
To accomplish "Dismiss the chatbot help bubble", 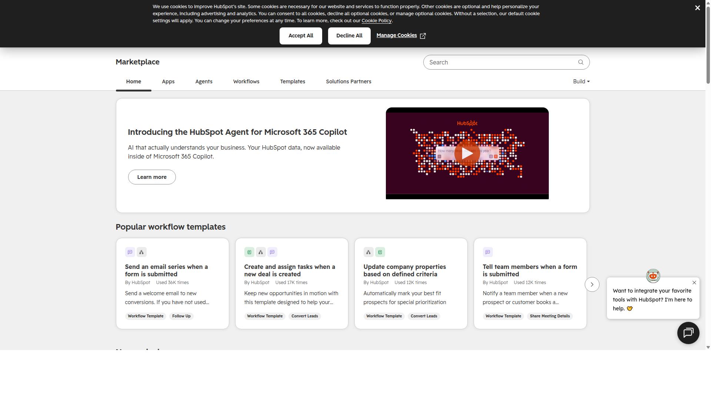I will click(x=694, y=283).
